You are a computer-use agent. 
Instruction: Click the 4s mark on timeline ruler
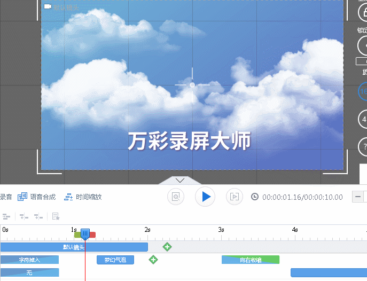click(295, 230)
